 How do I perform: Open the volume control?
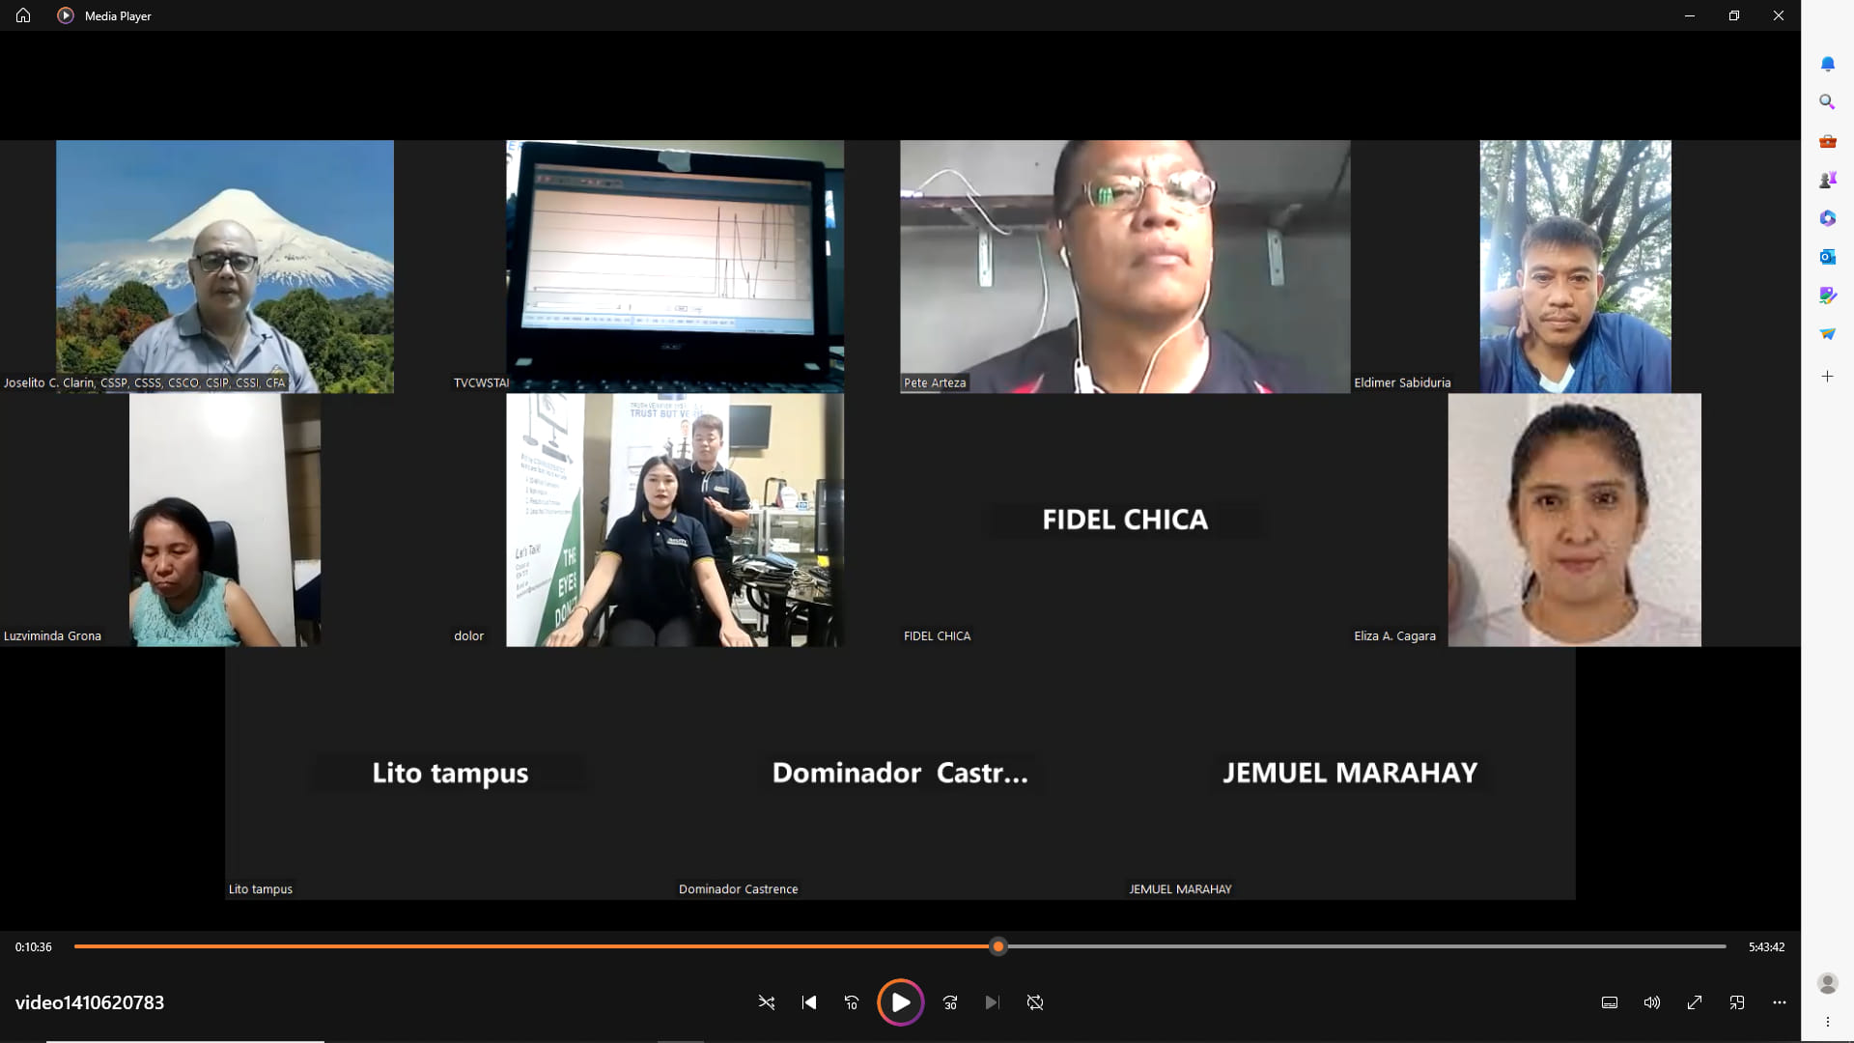coord(1652,1002)
